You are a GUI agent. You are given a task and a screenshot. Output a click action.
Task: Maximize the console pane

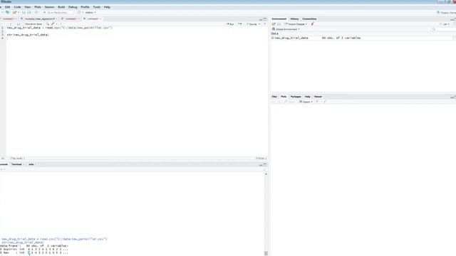pyautogui.click(x=264, y=164)
